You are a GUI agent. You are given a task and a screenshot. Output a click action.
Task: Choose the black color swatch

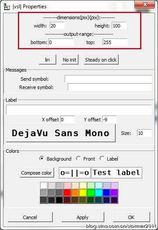[x=59, y=200]
